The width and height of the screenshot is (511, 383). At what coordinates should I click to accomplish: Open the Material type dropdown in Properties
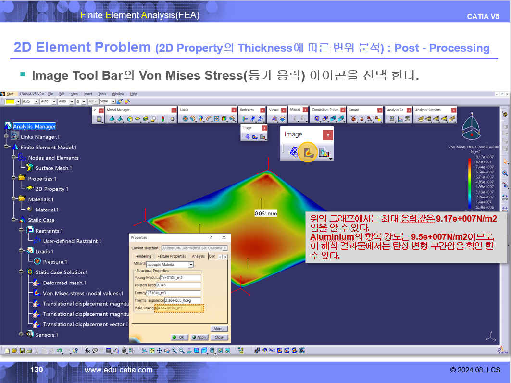(x=190, y=265)
